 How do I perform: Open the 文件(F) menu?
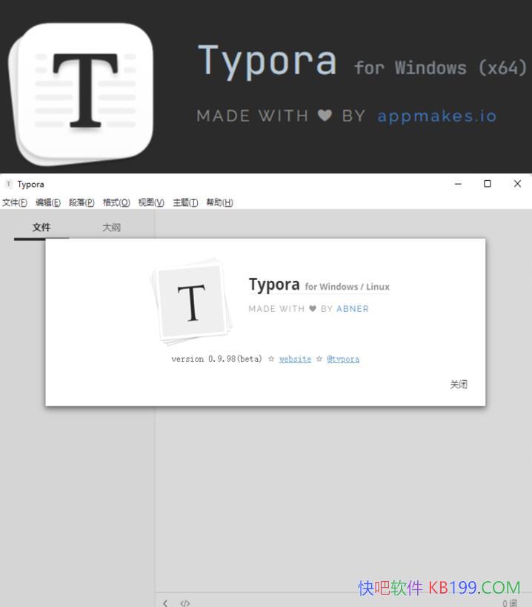(15, 202)
